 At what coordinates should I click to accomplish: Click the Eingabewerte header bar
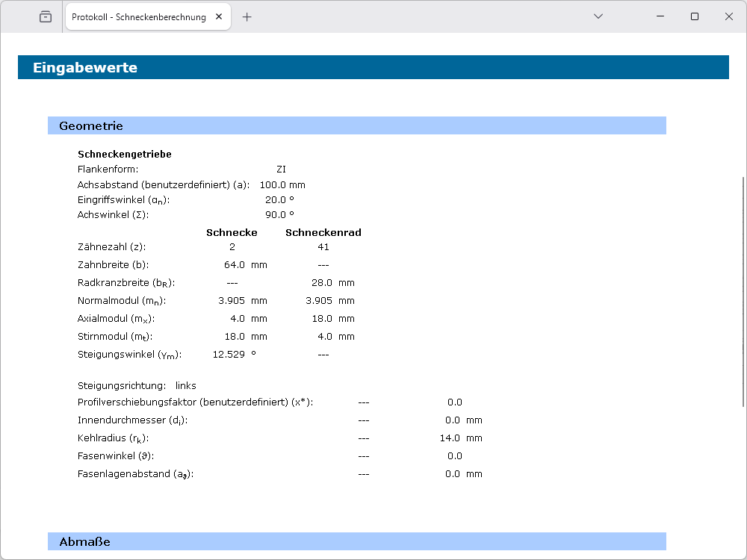coord(373,67)
